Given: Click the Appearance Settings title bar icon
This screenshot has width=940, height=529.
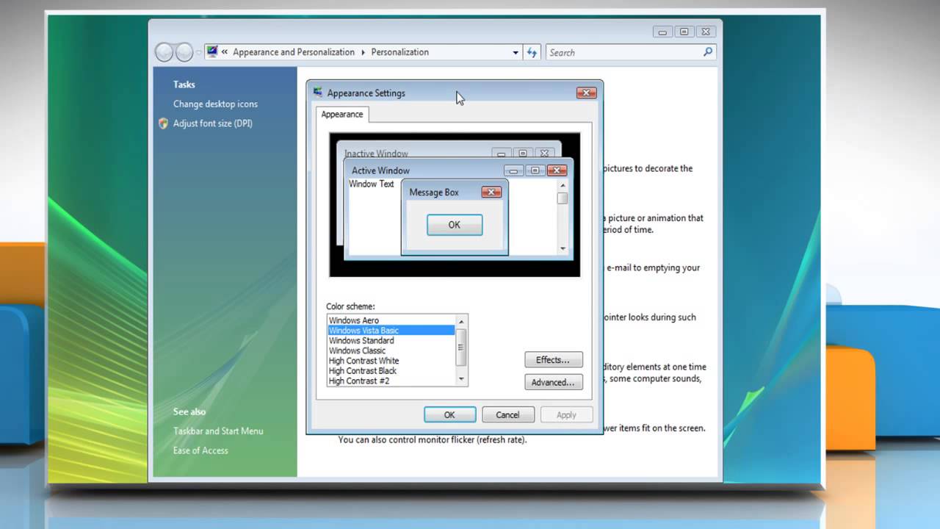Looking at the screenshot, I should tap(318, 93).
